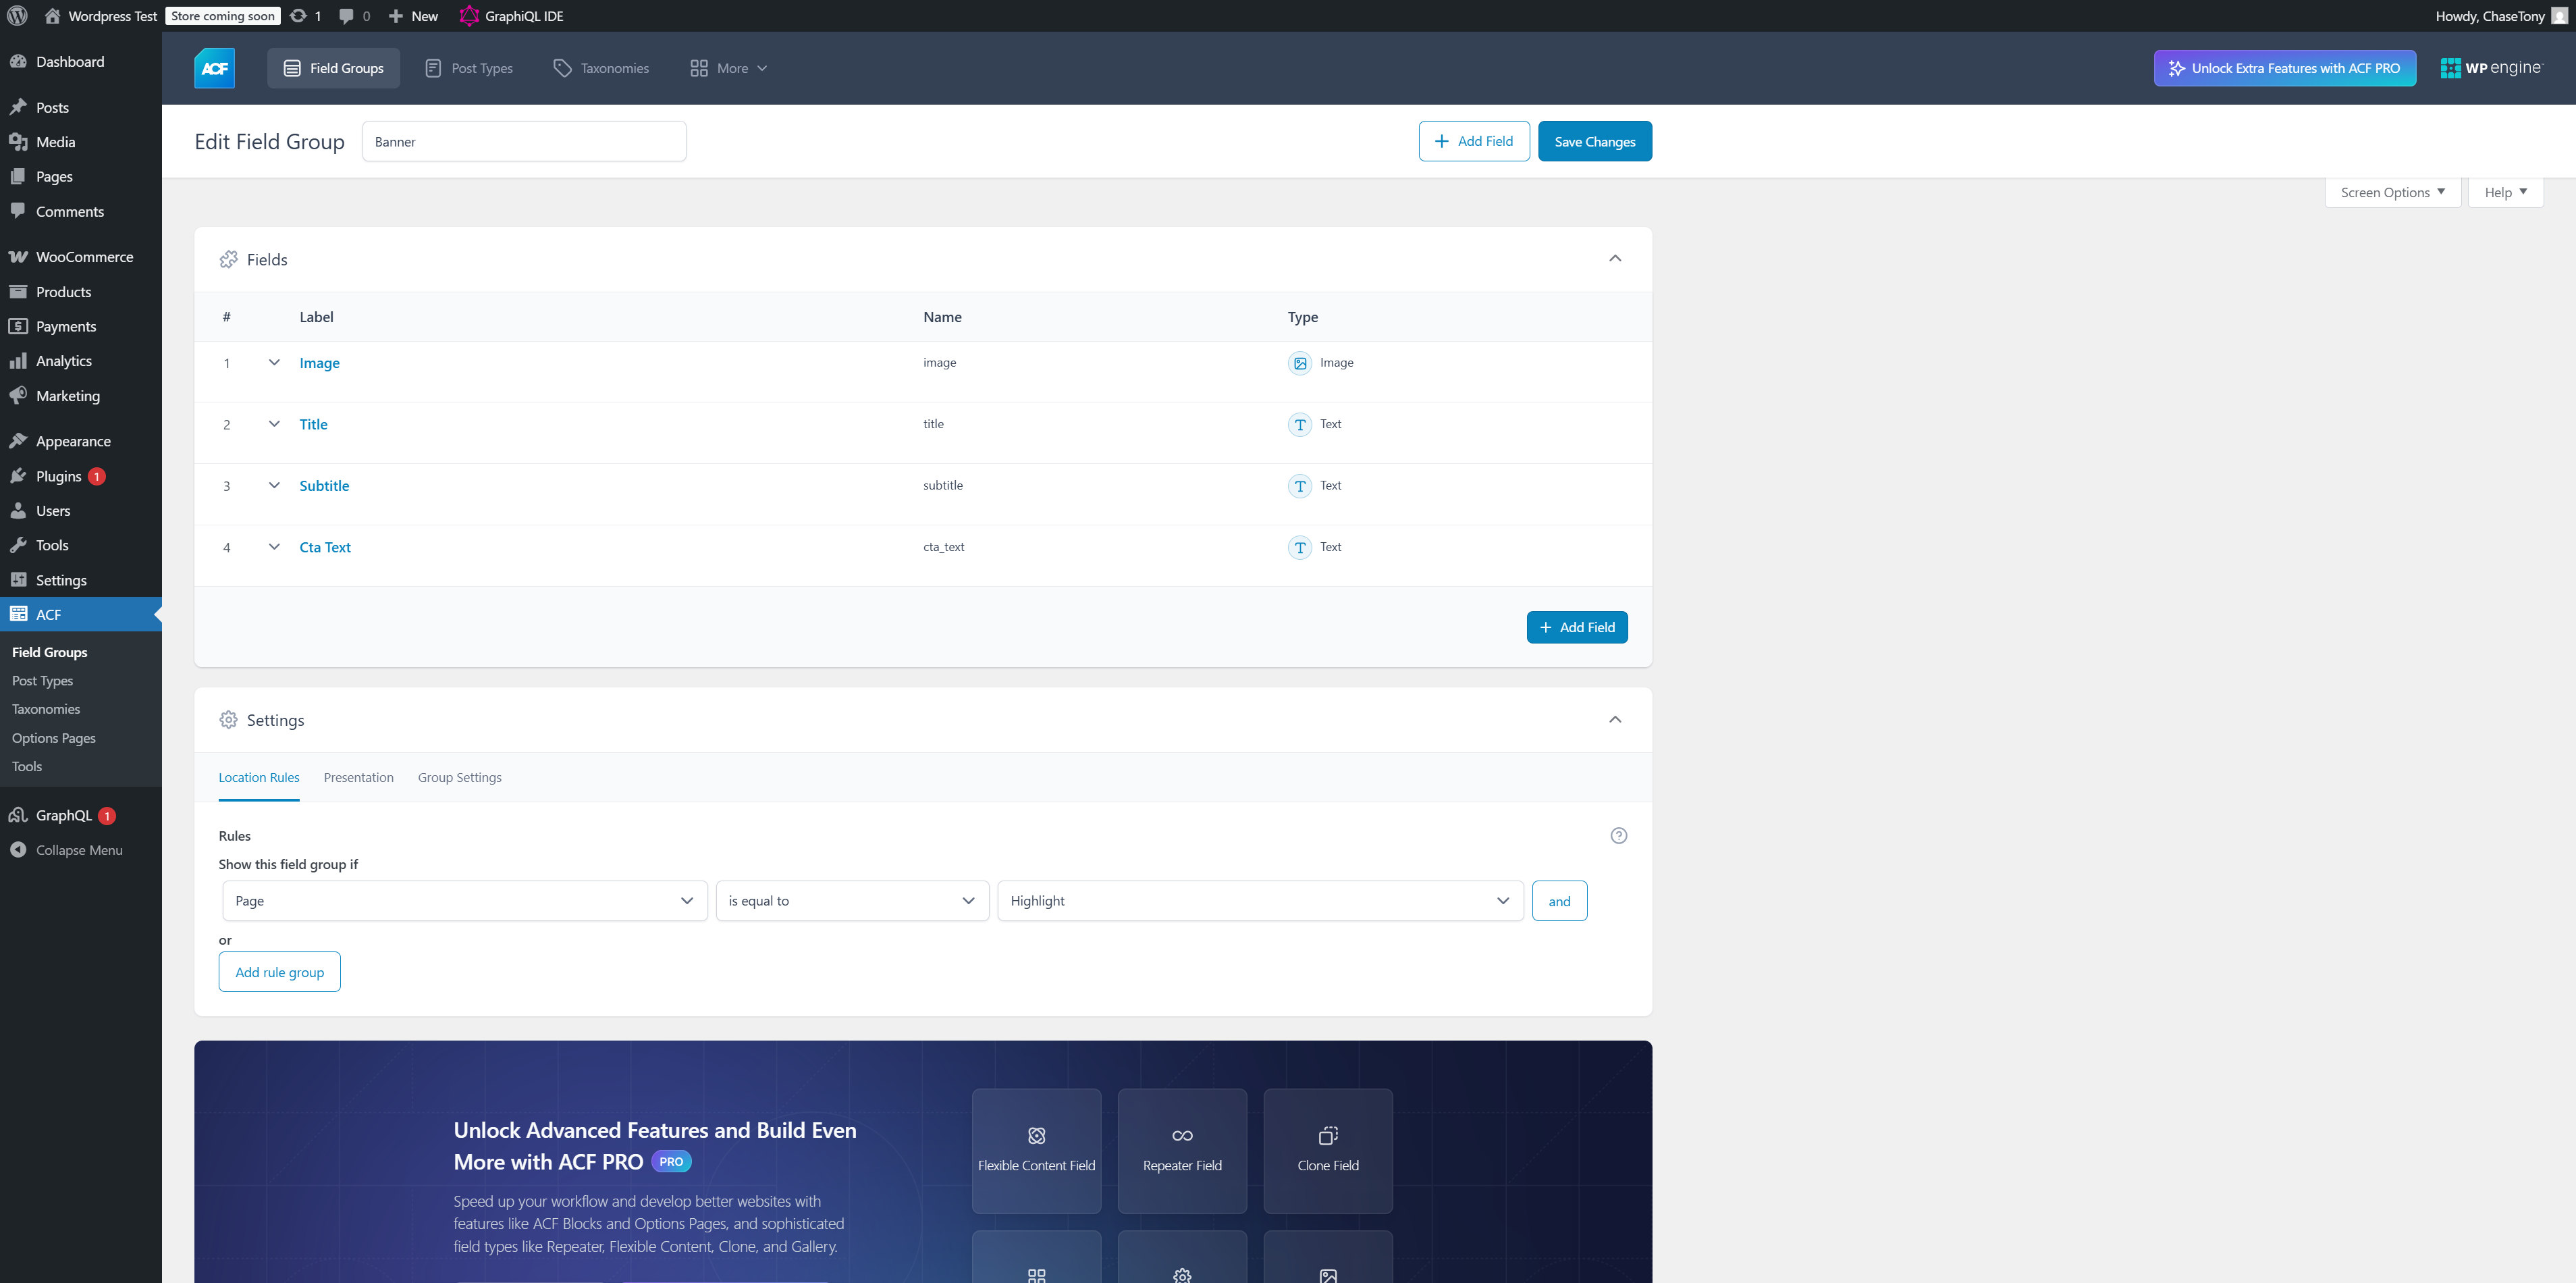Open the GraphiQL IDE toolbar icon

468,16
